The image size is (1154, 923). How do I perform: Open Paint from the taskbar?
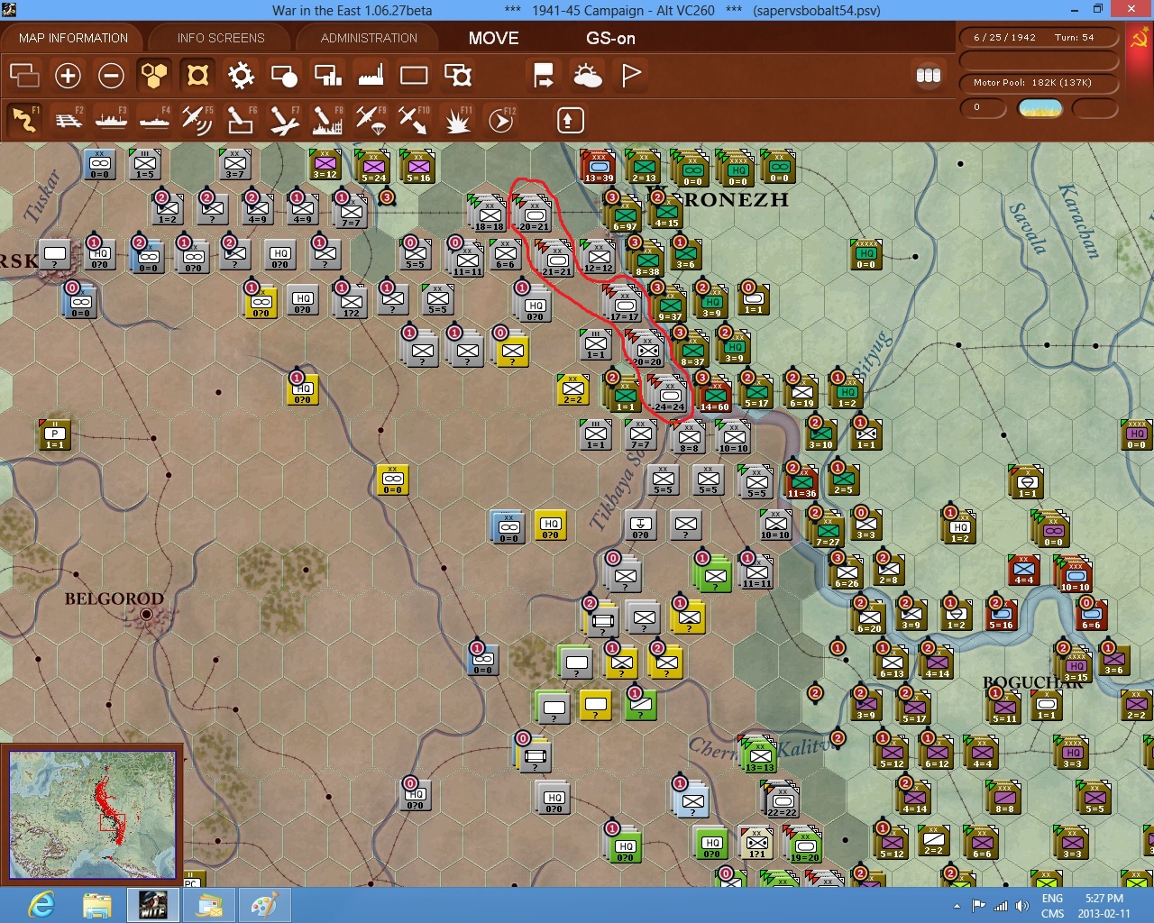(x=265, y=904)
